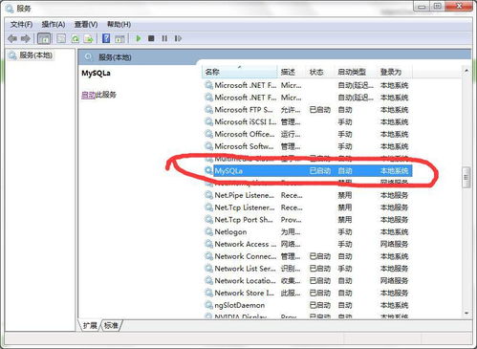Click the Properties toolbar icon

click(x=61, y=38)
